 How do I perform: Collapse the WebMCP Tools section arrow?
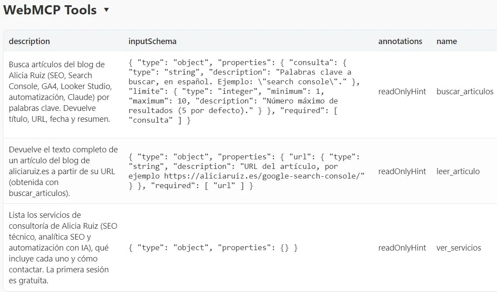107,10
